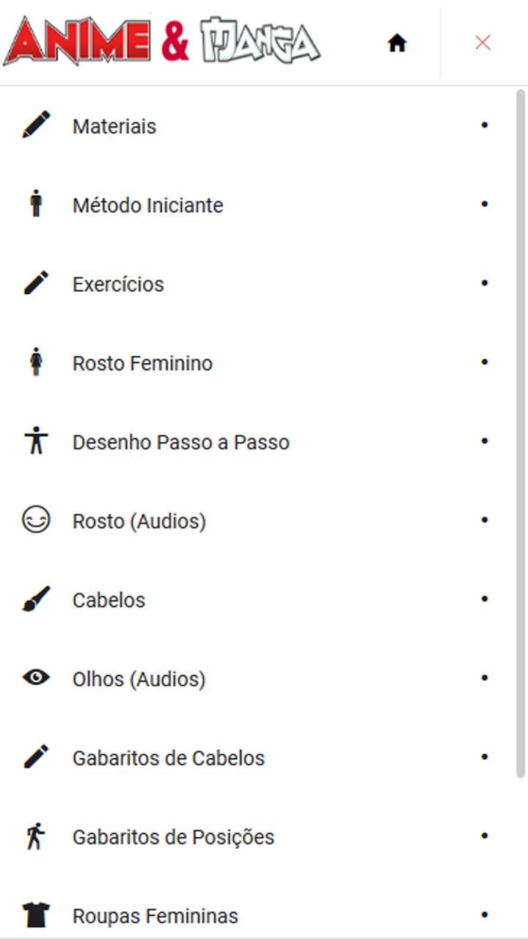Expand the dot indicator for Materiais
528x939 pixels.
tap(484, 125)
